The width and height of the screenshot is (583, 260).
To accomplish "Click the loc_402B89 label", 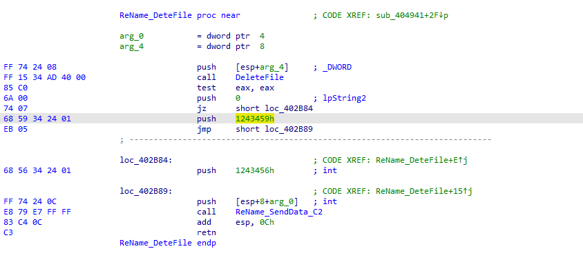I will 146,191.
